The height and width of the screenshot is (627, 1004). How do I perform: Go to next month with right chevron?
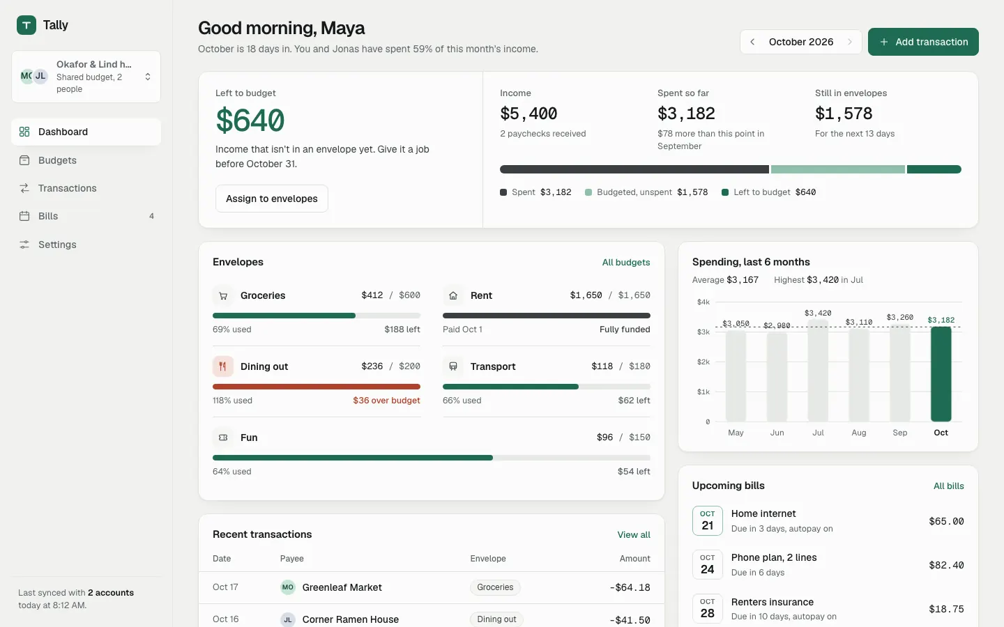tap(850, 42)
